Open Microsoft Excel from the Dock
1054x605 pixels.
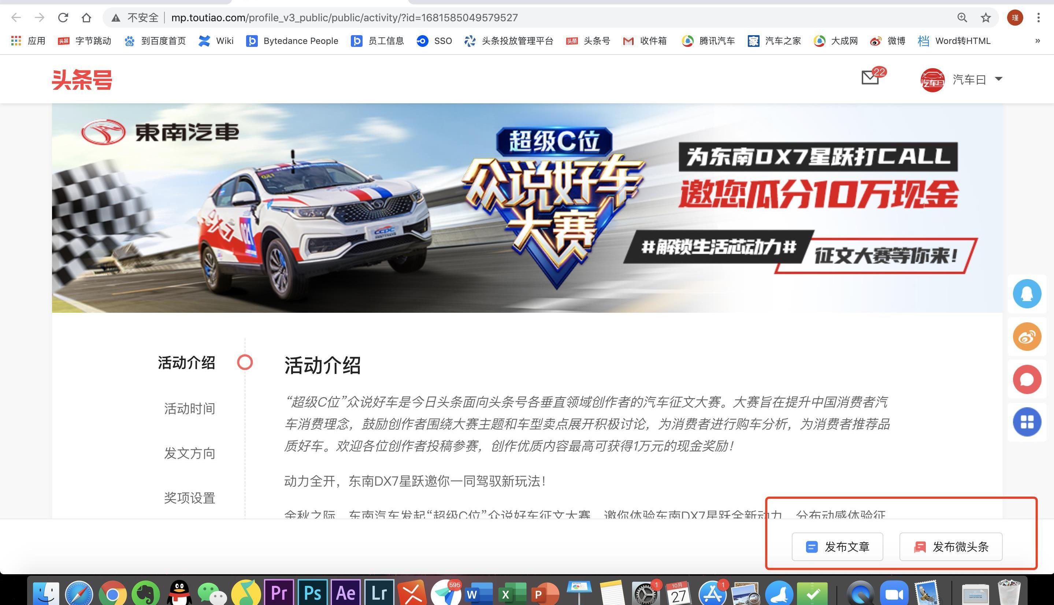pos(512,593)
